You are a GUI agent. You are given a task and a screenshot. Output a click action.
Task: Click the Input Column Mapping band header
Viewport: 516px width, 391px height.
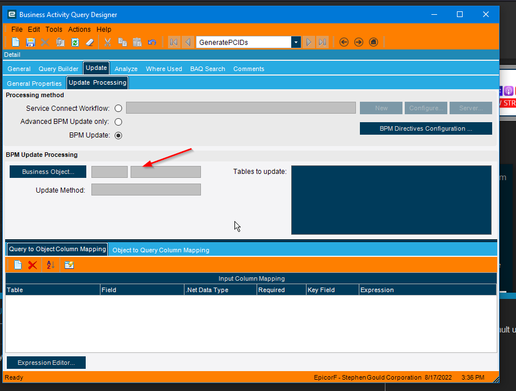251,278
